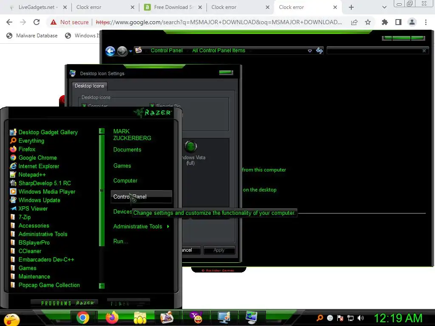Select Control Panel in the start menu

(x=141, y=197)
